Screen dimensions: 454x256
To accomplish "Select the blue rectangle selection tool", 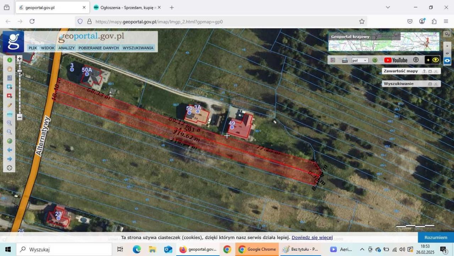I will coord(10,87).
